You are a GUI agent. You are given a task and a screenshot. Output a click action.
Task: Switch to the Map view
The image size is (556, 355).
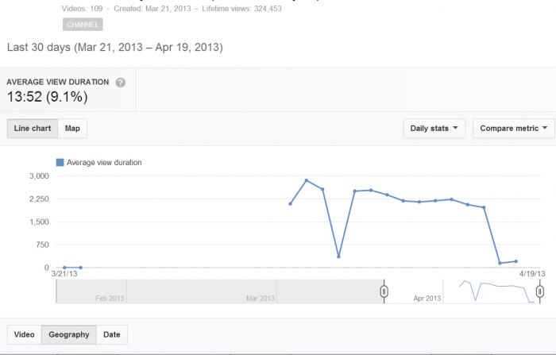tap(72, 129)
